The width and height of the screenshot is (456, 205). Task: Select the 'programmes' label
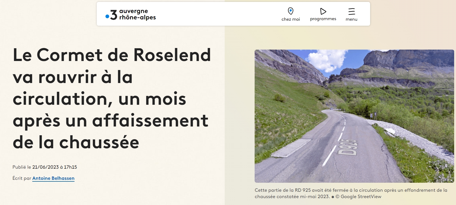pyautogui.click(x=323, y=19)
